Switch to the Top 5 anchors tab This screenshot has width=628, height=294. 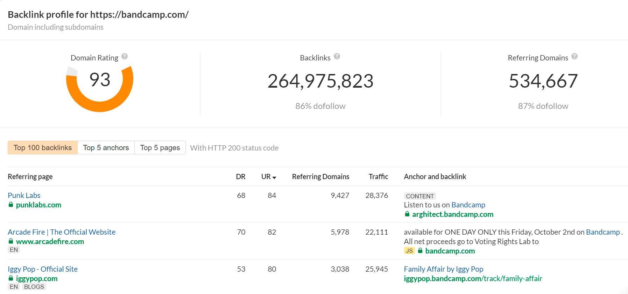(106, 148)
